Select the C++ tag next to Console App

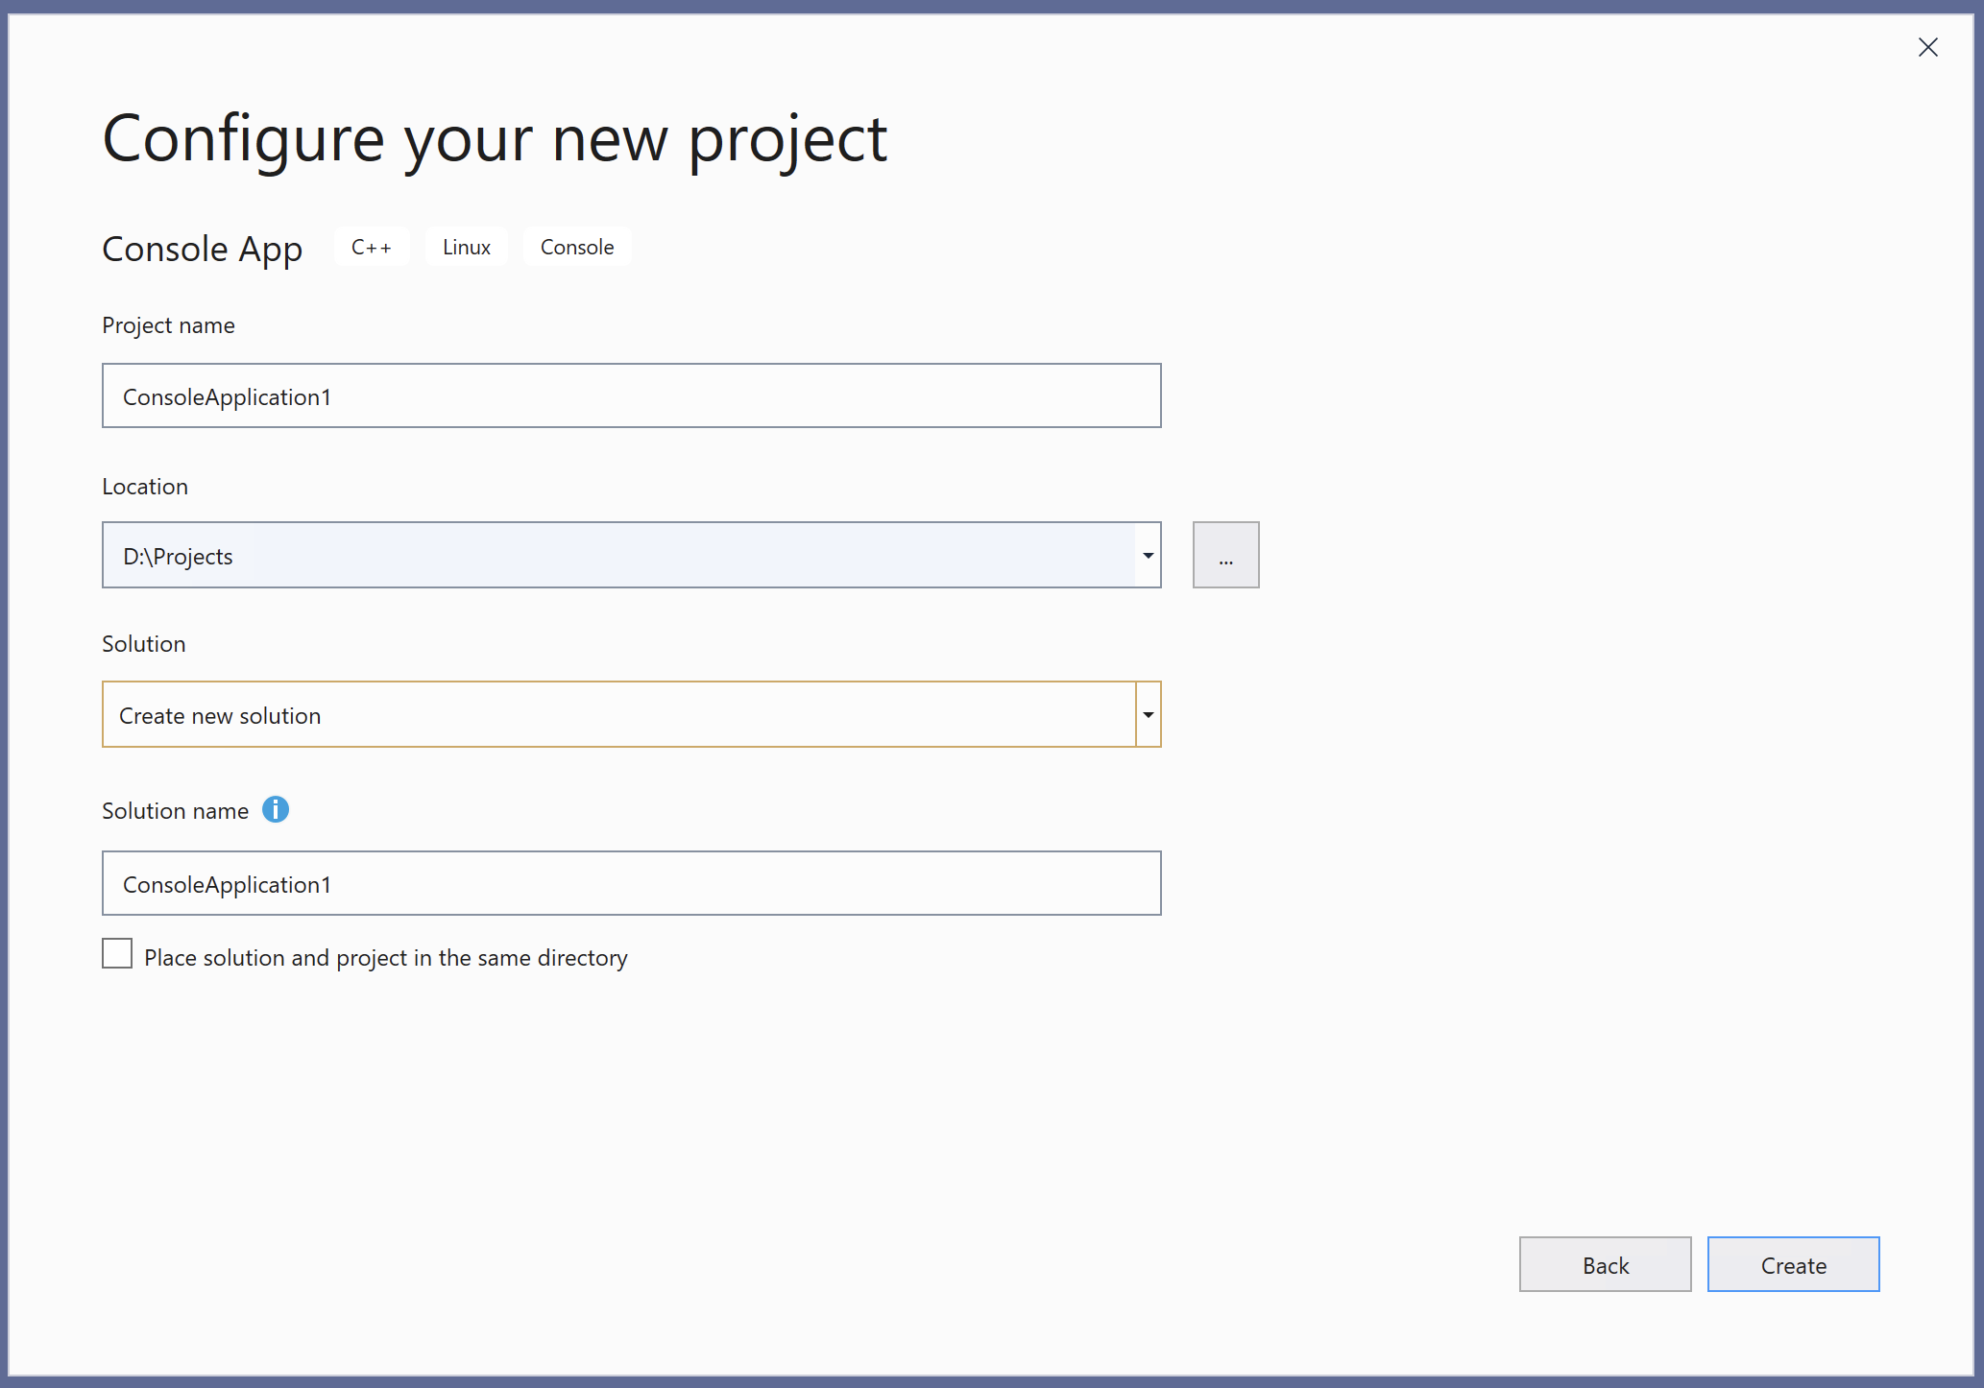(372, 247)
